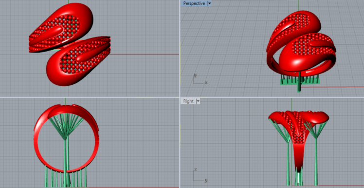Click the horizontal divider between left viewports

pos(90,97)
